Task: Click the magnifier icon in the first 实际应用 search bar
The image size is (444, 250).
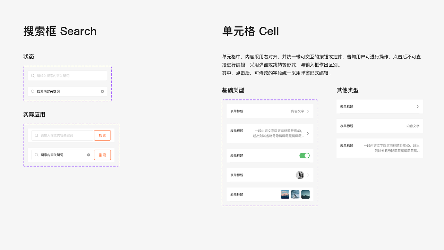Action: tap(37, 135)
